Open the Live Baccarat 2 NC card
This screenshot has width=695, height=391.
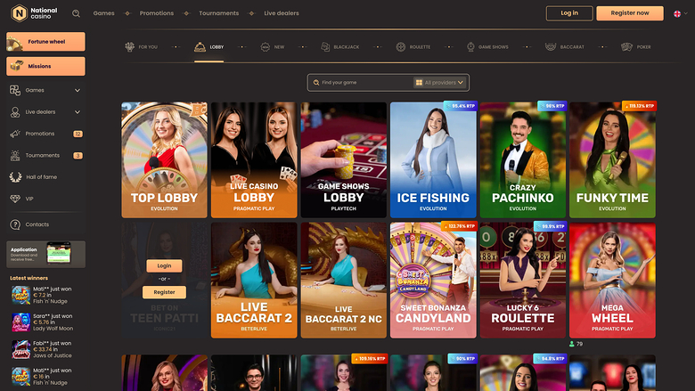(344, 281)
